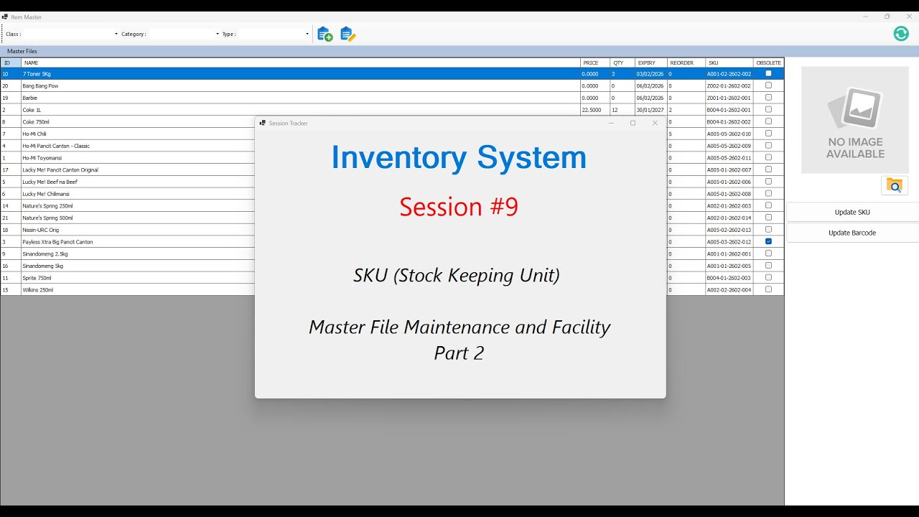
Task: Sort by the OBSOLETE column header
Action: pyautogui.click(x=768, y=62)
